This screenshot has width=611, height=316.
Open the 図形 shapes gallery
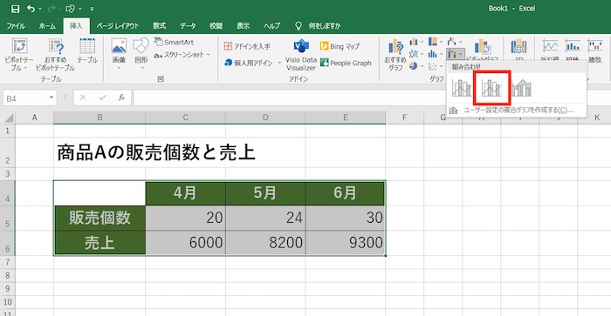141,54
